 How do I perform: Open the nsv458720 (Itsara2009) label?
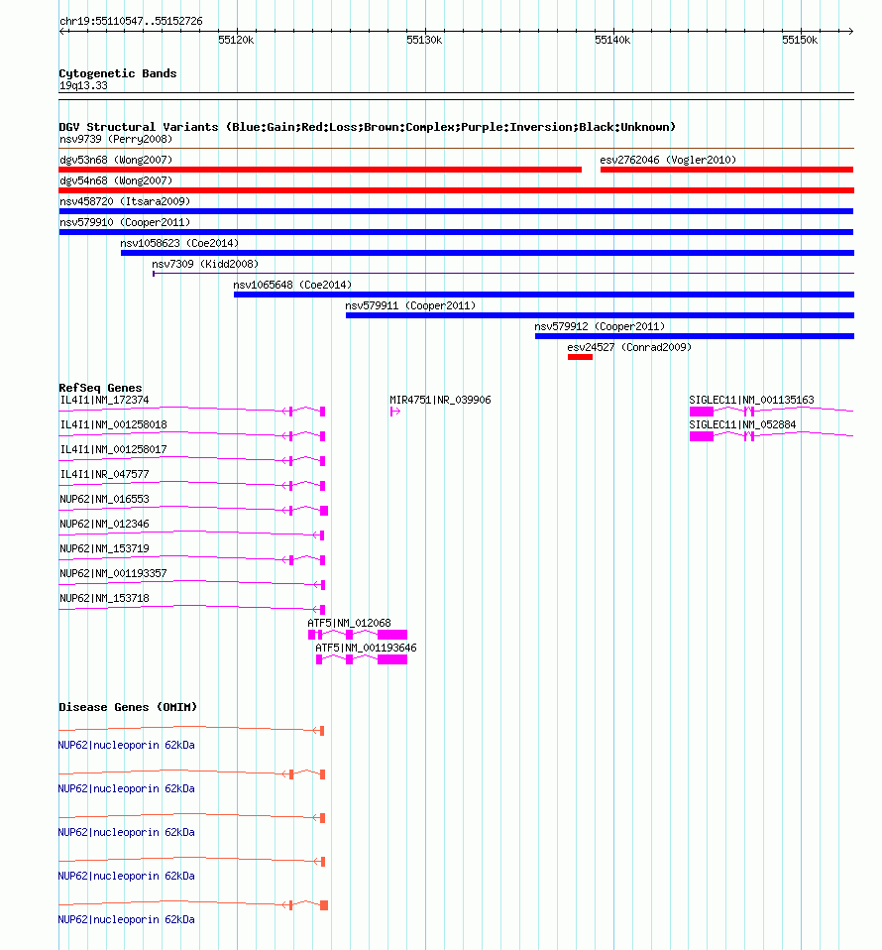coord(125,201)
